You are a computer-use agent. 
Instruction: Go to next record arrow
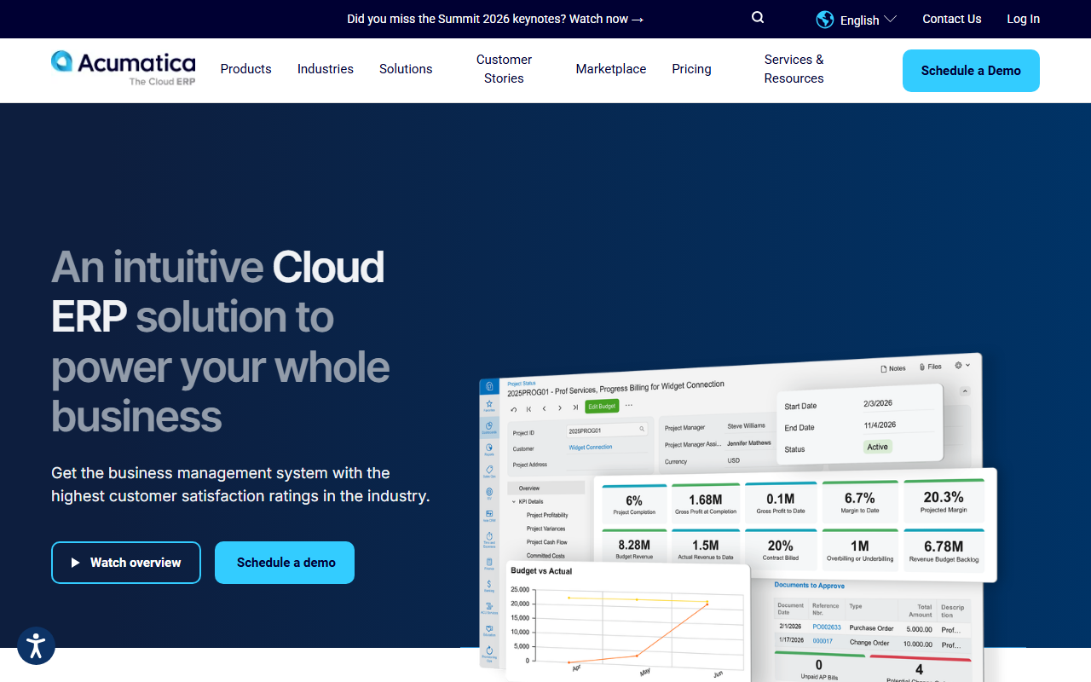[559, 407]
